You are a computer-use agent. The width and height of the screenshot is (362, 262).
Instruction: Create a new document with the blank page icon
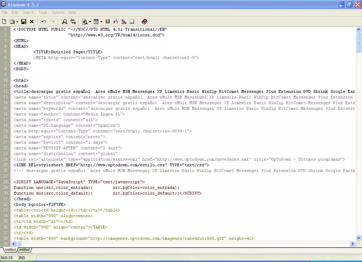tap(4, 21)
